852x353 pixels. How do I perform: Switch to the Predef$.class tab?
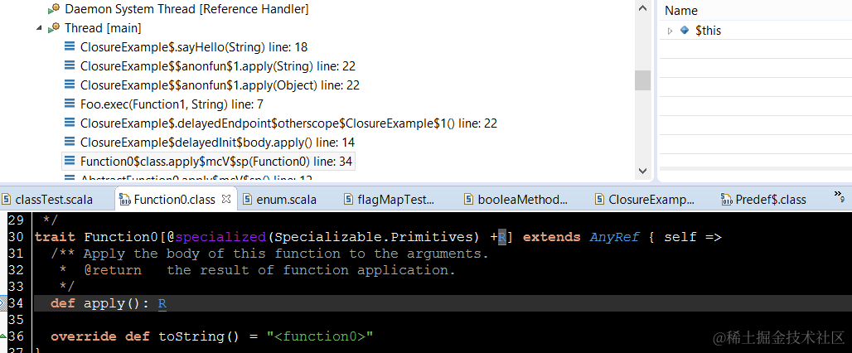[x=771, y=200]
